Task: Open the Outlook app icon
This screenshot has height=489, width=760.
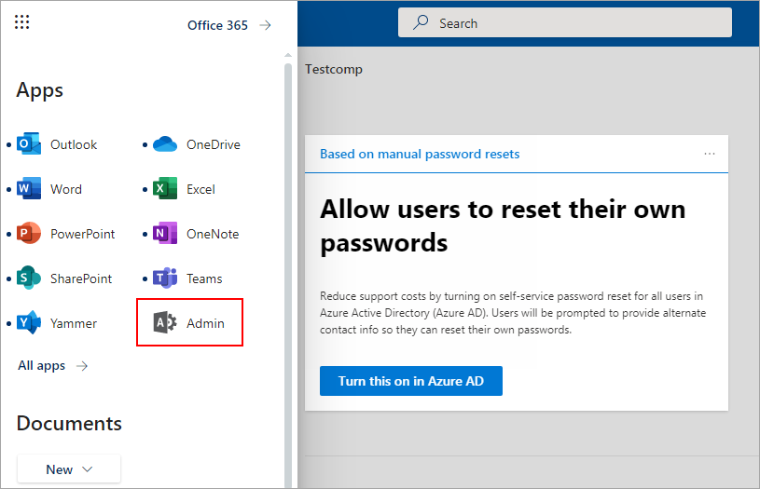Action: point(30,144)
